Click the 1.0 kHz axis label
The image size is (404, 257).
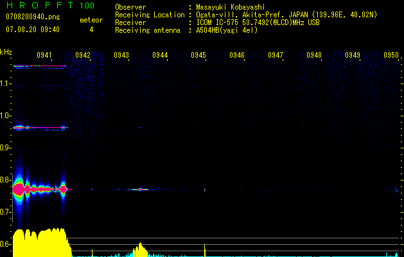[5, 116]
